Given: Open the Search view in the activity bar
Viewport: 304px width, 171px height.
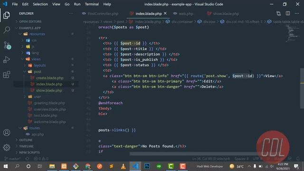Looking at the screenshot, I should 7,29.
